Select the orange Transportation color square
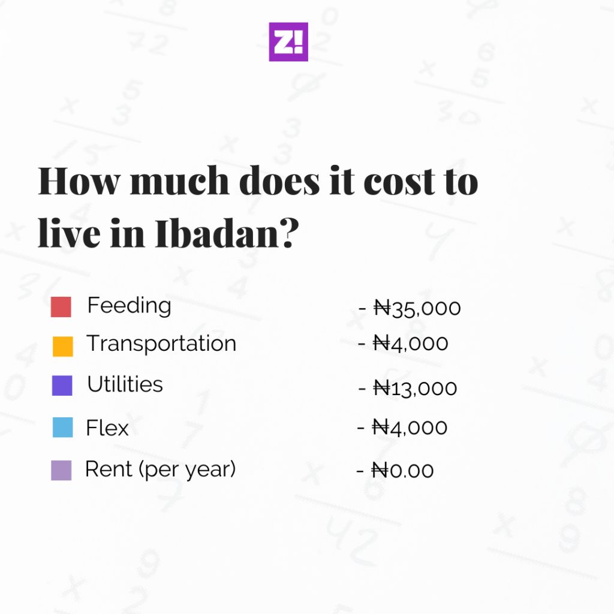 click(x=62, y=346)
